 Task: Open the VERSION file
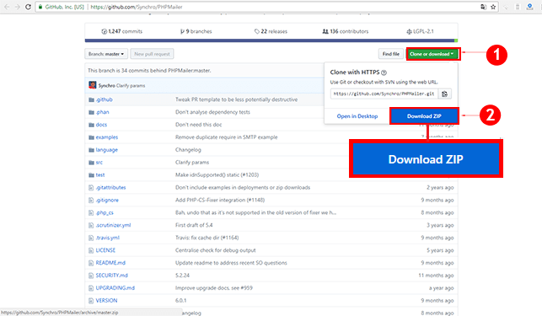click(x=106, y=301)
